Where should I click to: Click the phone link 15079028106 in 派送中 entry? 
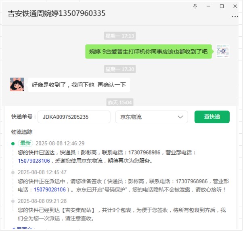[x=50, y=190]
